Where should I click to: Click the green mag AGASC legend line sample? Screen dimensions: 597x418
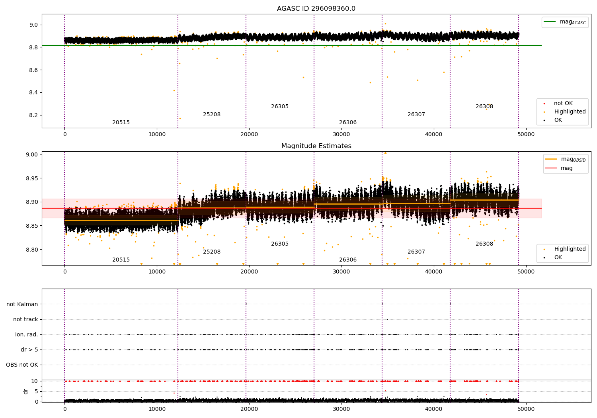tap(550, 22)
